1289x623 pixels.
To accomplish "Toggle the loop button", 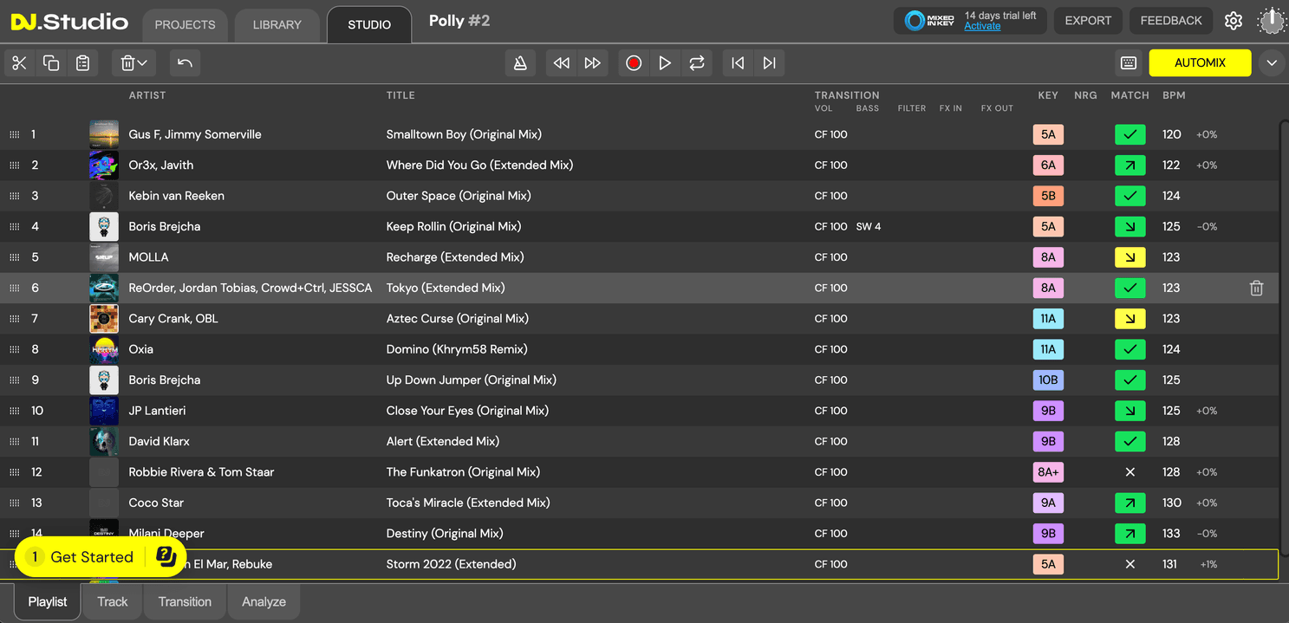I will click(x=697, y=63).
